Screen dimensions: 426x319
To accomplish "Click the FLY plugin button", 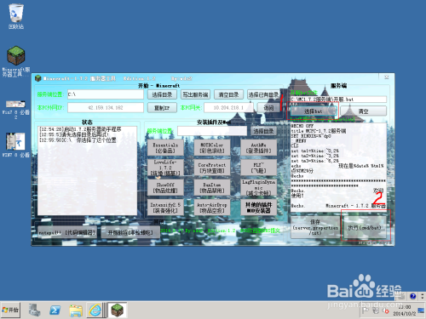I will (258, 168).
